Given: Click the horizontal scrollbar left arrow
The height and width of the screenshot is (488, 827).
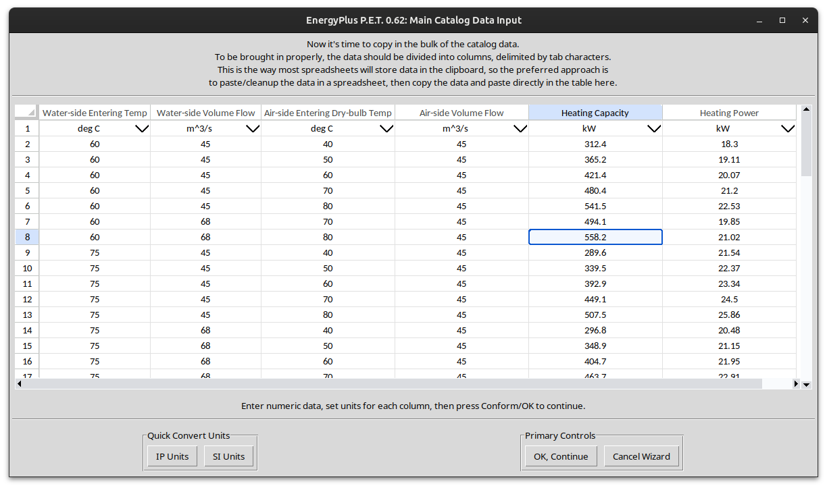Looking at the screenshot, I should click(x=19, y=384).
